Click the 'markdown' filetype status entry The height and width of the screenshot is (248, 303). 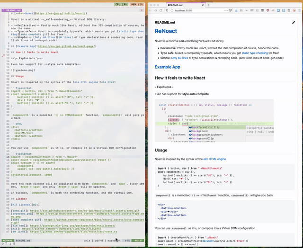(x=114, y=240)
